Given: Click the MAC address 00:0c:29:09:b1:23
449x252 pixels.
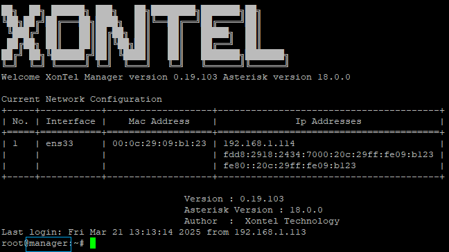Looking at the screenshot, I should pyautogui.click(x=159, y=143).
